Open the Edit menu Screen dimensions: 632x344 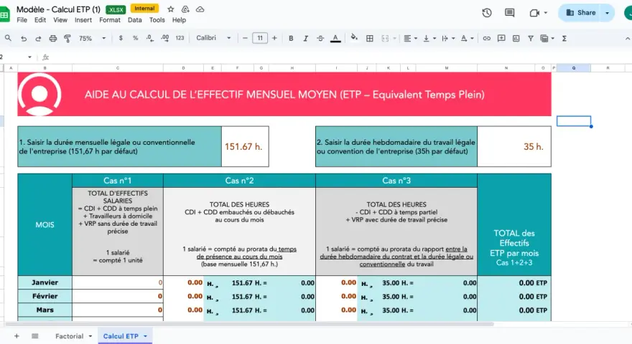pos(40,20)
